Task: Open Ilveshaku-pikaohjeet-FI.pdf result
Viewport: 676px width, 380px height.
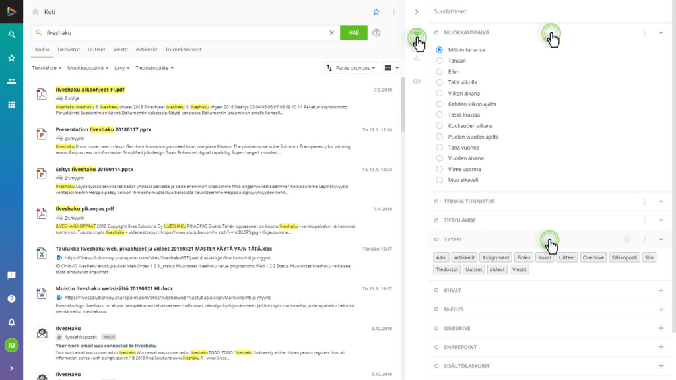Action: pyautogui.click(x=90, y=90)
